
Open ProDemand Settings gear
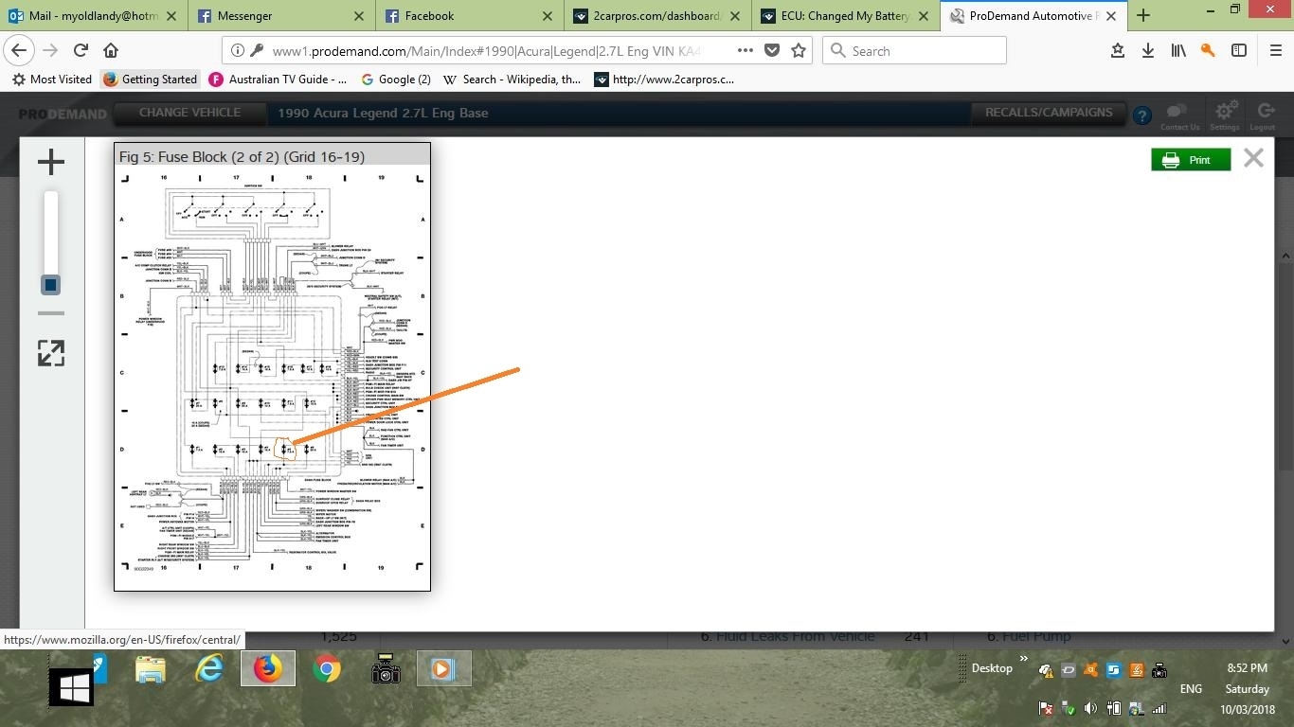coord(1225,116)
